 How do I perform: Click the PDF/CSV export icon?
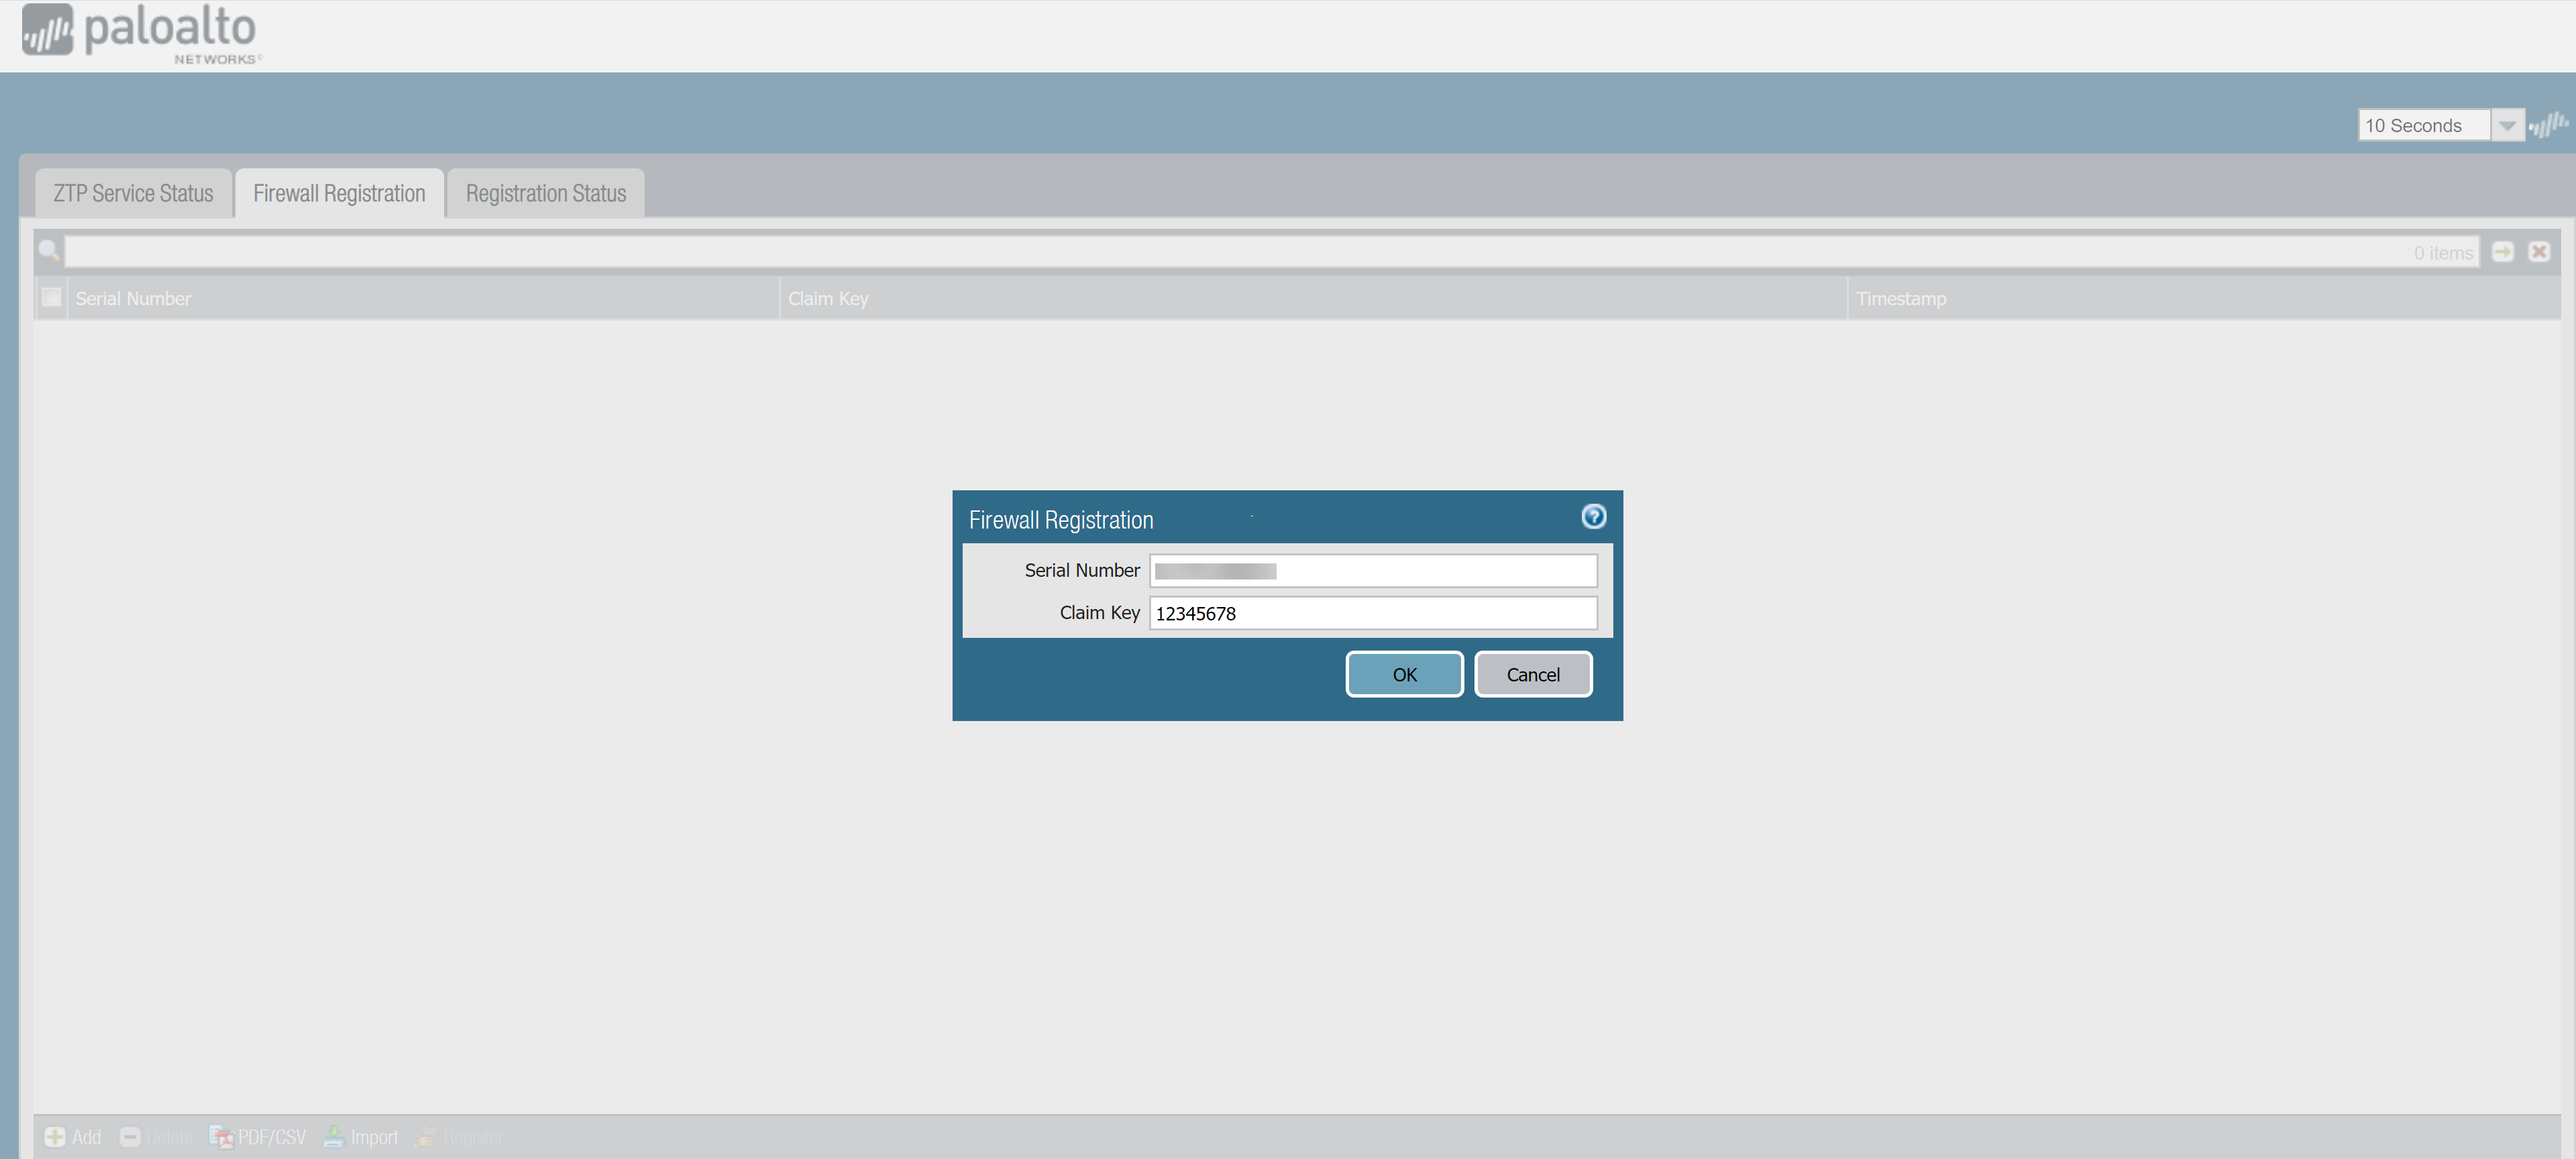pyautogui.click(x=221, y=1137)
